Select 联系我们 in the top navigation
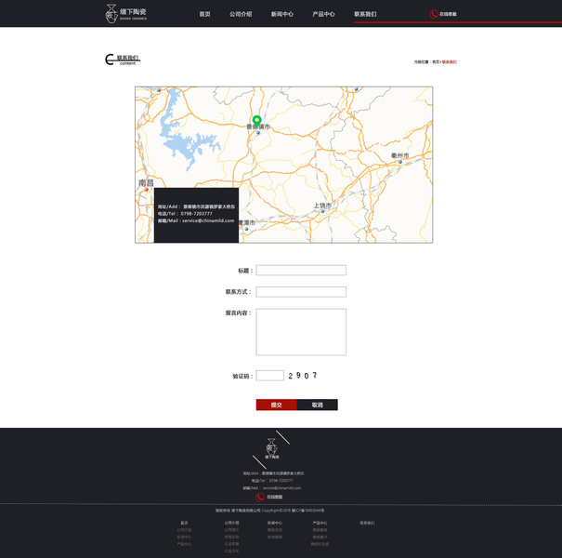Image resolution: width=562 pixels, height=558 pixels. 365,14
